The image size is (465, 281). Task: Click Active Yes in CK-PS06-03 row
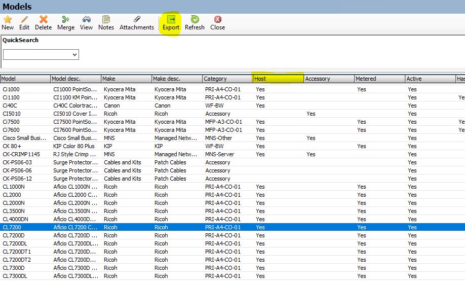point(412,162)
